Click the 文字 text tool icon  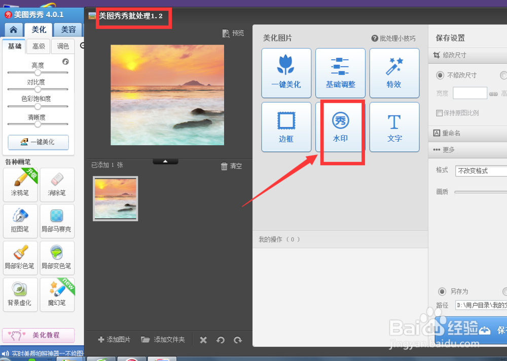(x=394, y=127)
